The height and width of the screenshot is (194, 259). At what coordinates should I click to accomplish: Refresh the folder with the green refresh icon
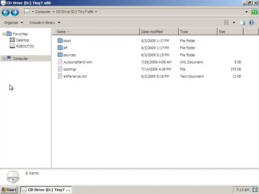click(254, 12)
